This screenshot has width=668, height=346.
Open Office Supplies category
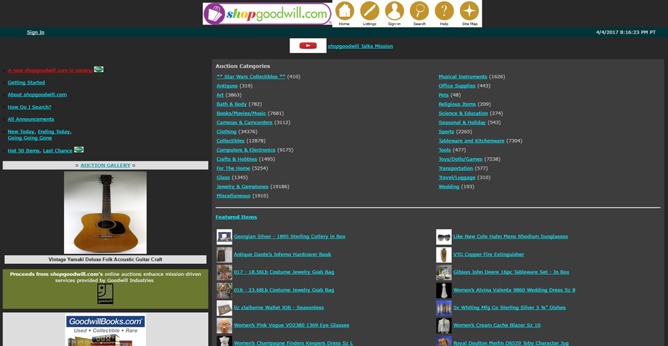click(x=457, y=86)
